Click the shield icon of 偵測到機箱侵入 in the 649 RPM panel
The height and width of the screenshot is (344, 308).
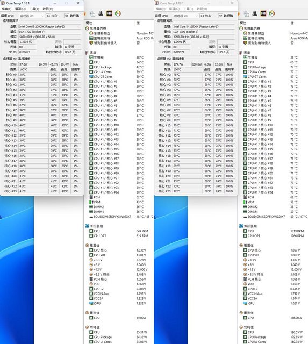click(x=91, y=43)
